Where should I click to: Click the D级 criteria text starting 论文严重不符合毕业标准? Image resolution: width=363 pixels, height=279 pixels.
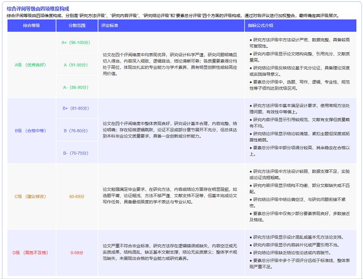tap(170, 252)
